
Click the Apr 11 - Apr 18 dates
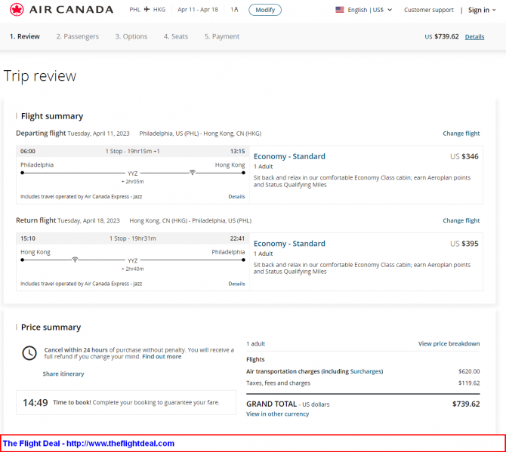pyautogui.click(x=198, y=10)
